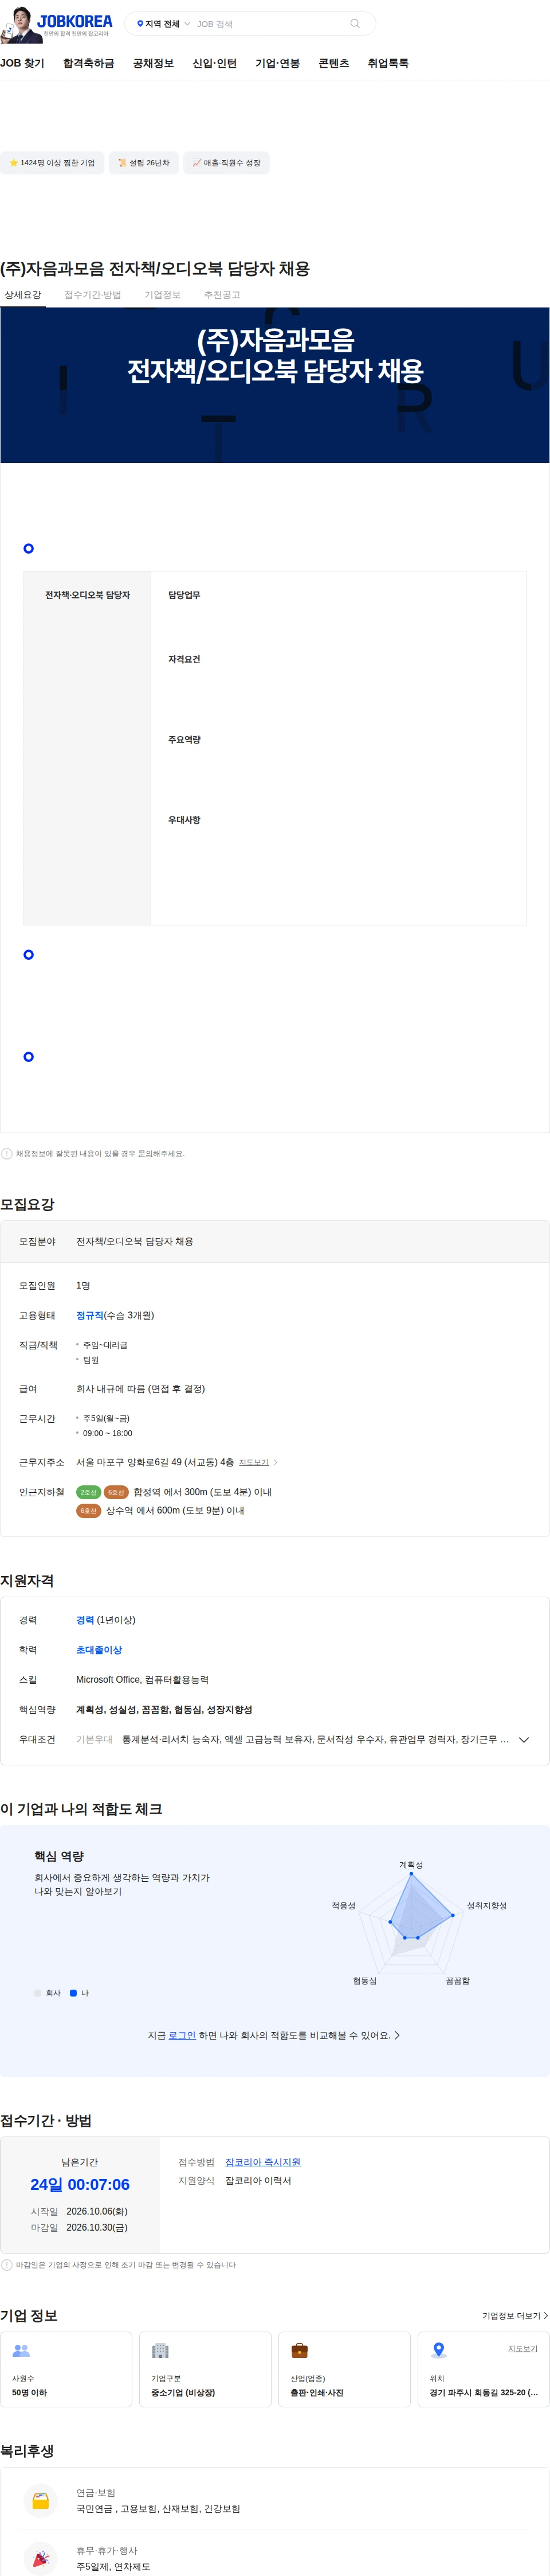Switch to the 기업정보 tab
The width and height of the screenshot is (550, 2576).
click(x=163, y=295)
